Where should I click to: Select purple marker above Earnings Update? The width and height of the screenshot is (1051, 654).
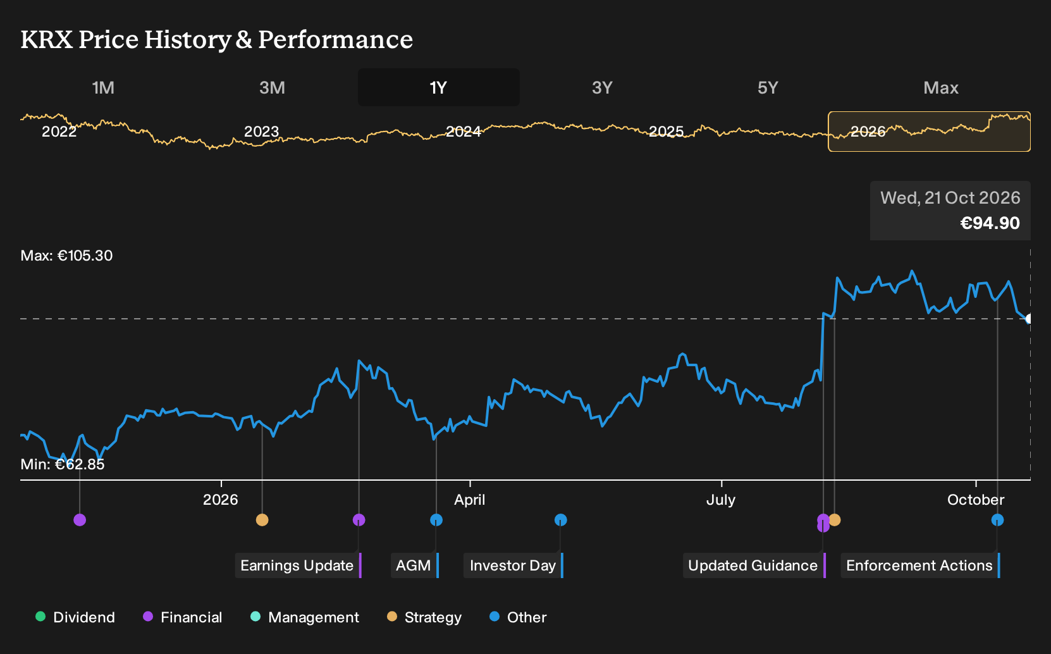tap(359, 520)
